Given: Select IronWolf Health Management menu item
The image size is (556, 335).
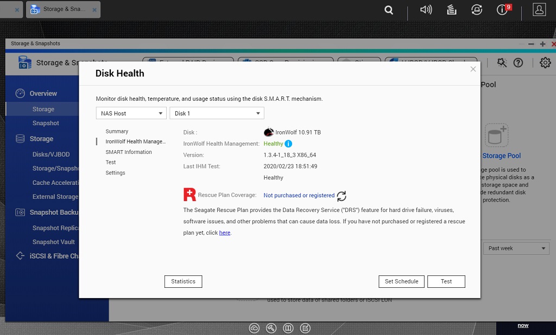Looking at the screenshot, I should pyautogui.click(x=135, y=141).
